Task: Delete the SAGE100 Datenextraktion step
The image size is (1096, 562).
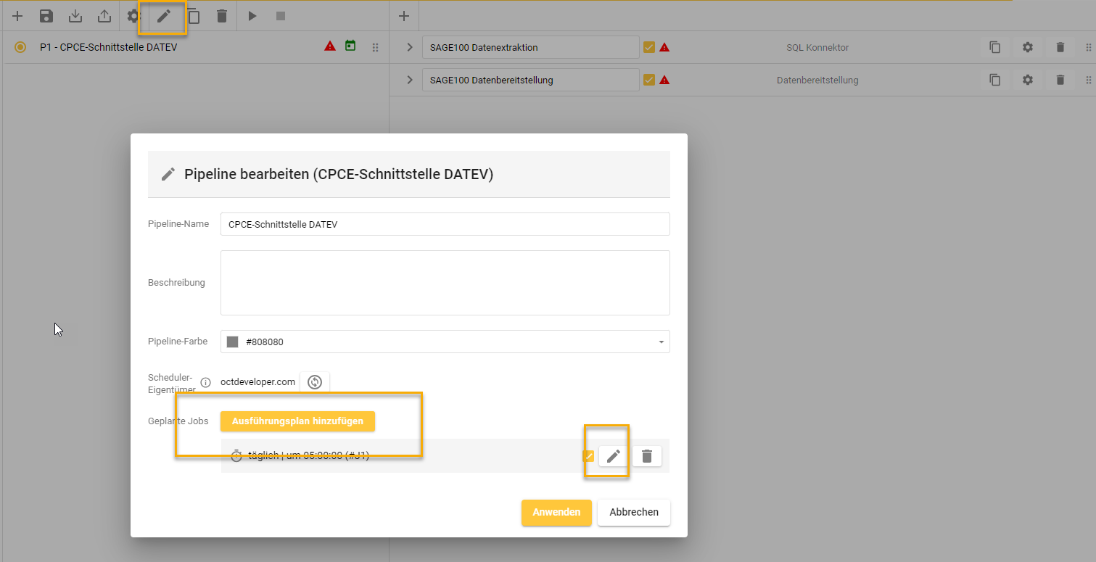Action: pyautogui.click(x=1060, y=47)
